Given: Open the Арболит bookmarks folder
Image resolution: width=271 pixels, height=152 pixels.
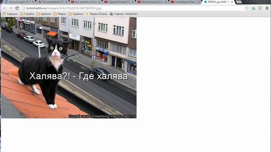Looking at the screenshot, I should coord(44,14).
